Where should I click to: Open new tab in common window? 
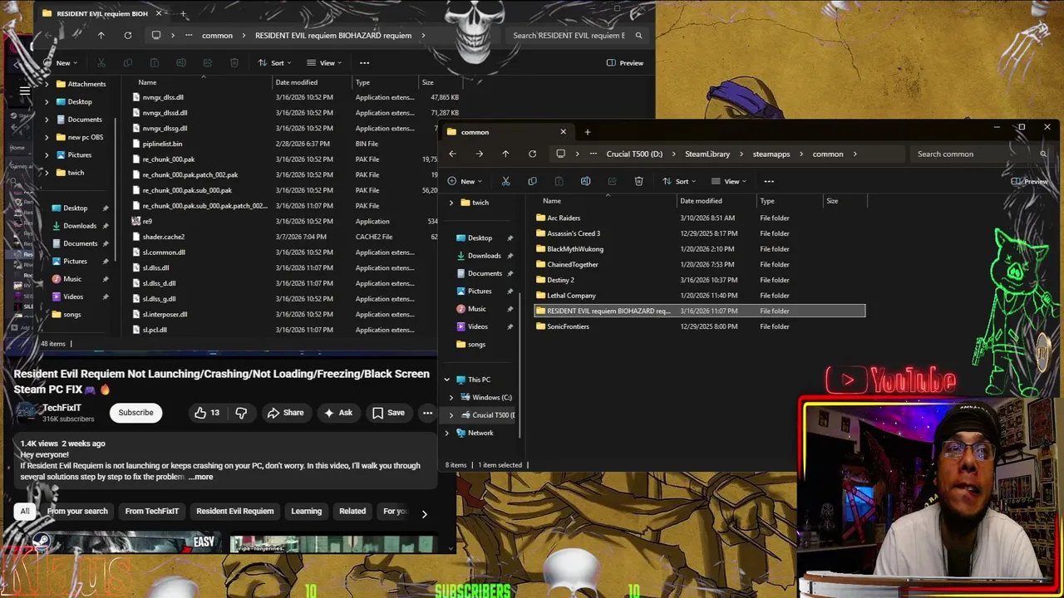click(587, 132)
